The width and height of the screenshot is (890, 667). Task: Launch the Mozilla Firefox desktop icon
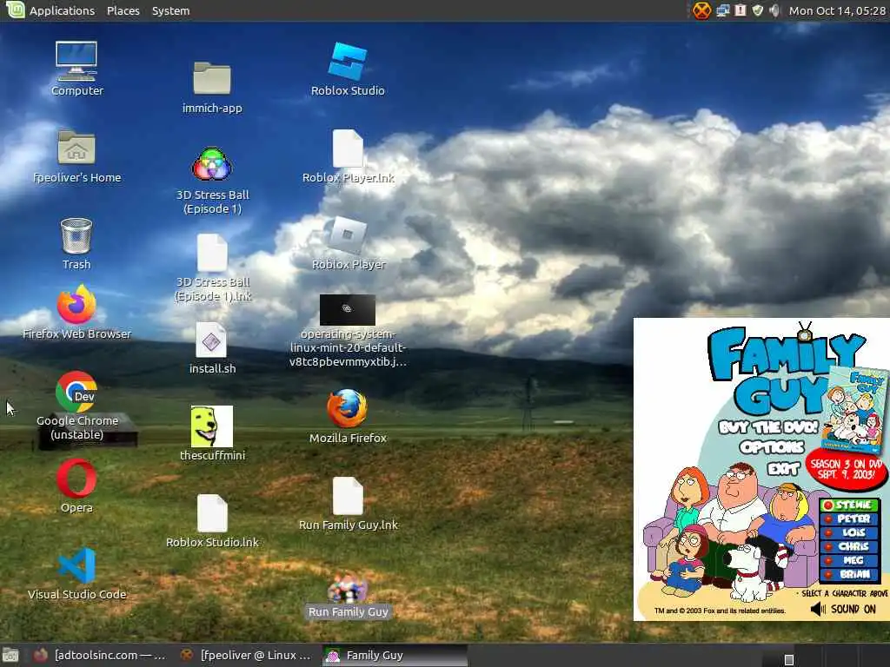click(348, 408)
